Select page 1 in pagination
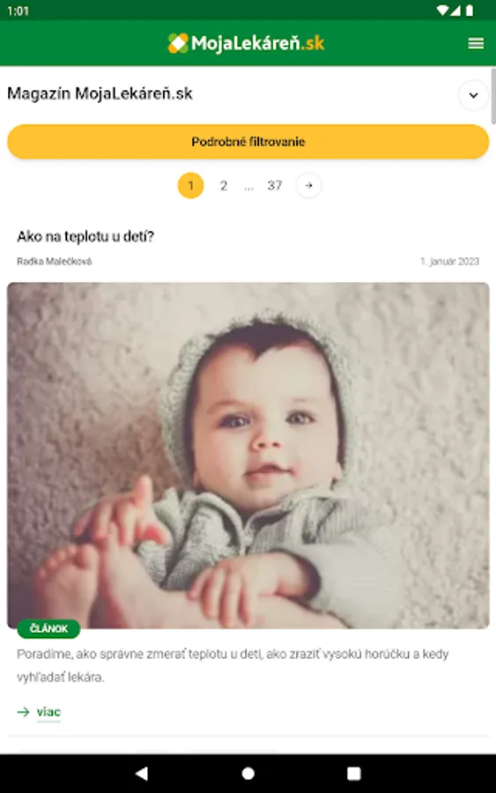Viewport: 496px width, 793px height. pos(190,186)
